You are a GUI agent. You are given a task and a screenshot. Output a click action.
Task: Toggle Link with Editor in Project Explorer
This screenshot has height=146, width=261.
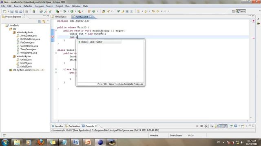(44, 21)
